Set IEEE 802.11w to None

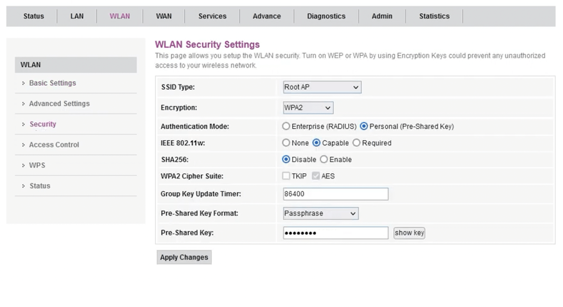(286, 143)
